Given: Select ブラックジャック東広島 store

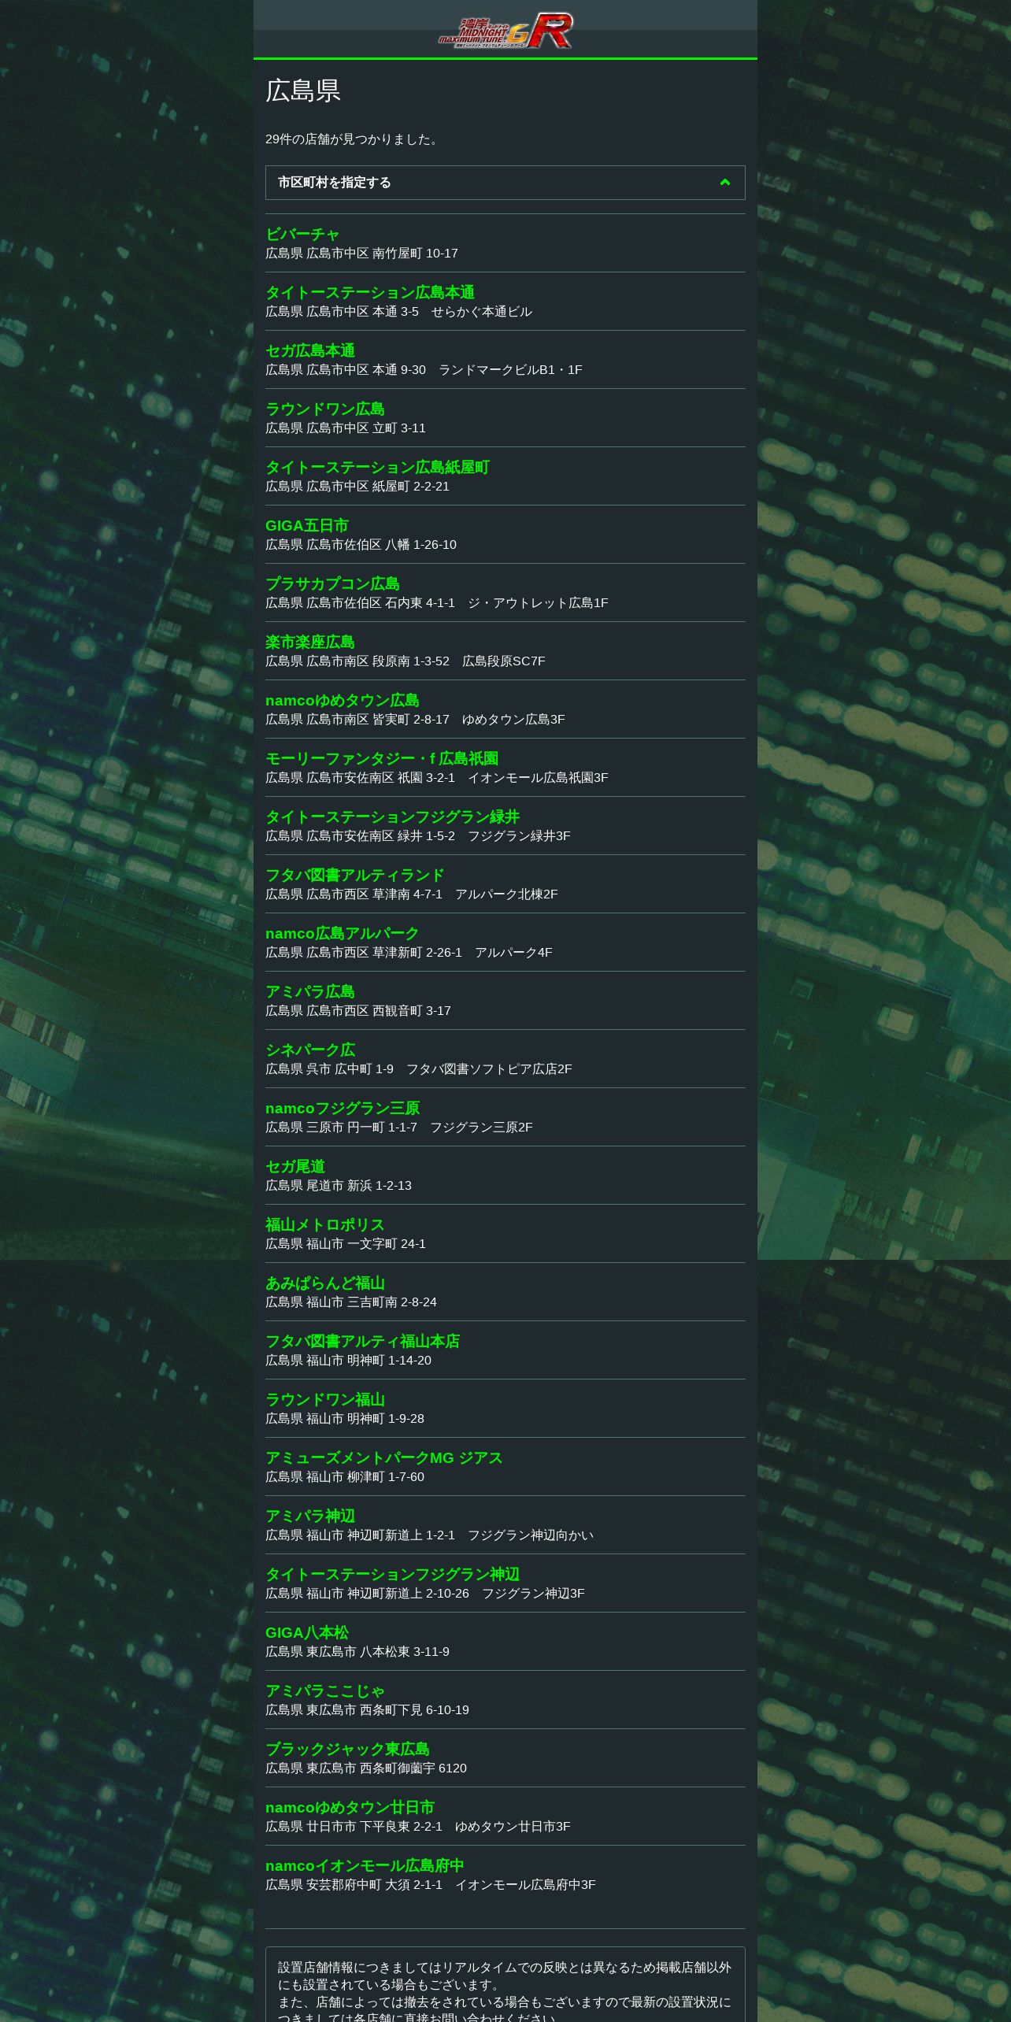Looking at the screenshot, I should (347, 1750).
